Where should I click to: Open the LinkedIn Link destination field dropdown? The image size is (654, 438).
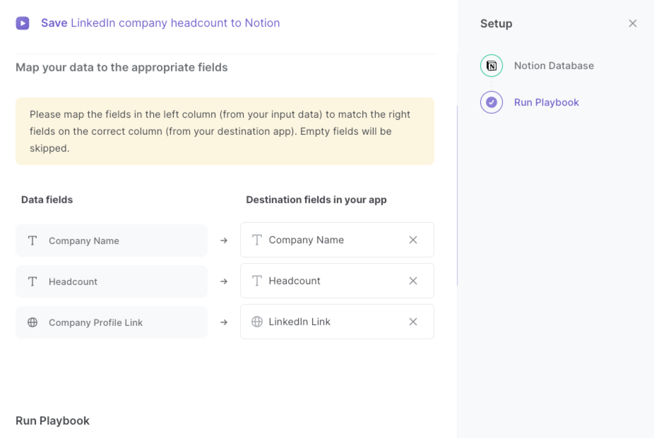(337, 322)
